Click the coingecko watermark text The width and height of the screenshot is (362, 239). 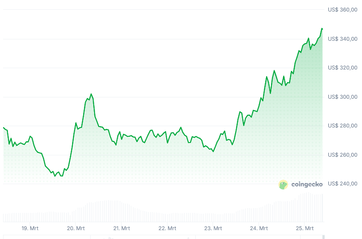coord(307,185)
